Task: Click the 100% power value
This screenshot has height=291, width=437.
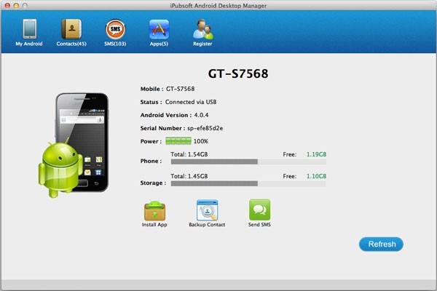Action: point(201,141)
